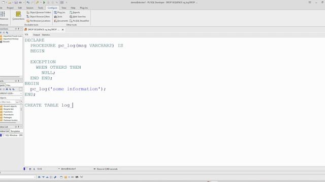Click the New file icon in quick access toolbar
Screen dimensions: 325x182
coord(3,3)
